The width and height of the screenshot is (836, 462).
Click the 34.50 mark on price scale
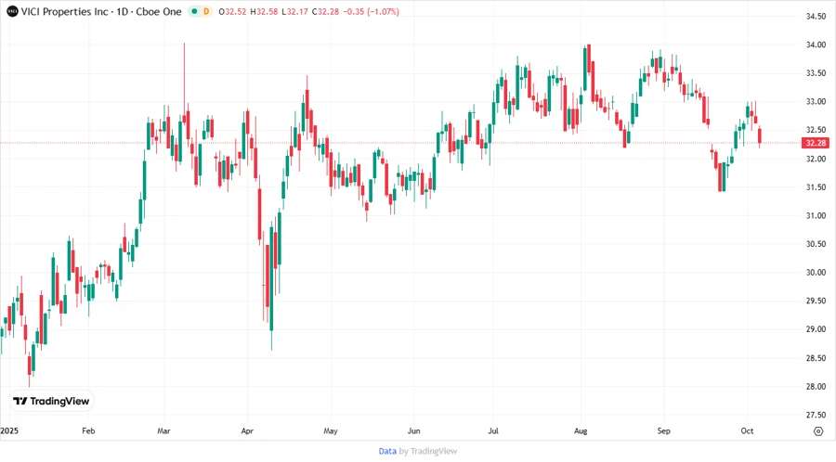pos(816,17)
